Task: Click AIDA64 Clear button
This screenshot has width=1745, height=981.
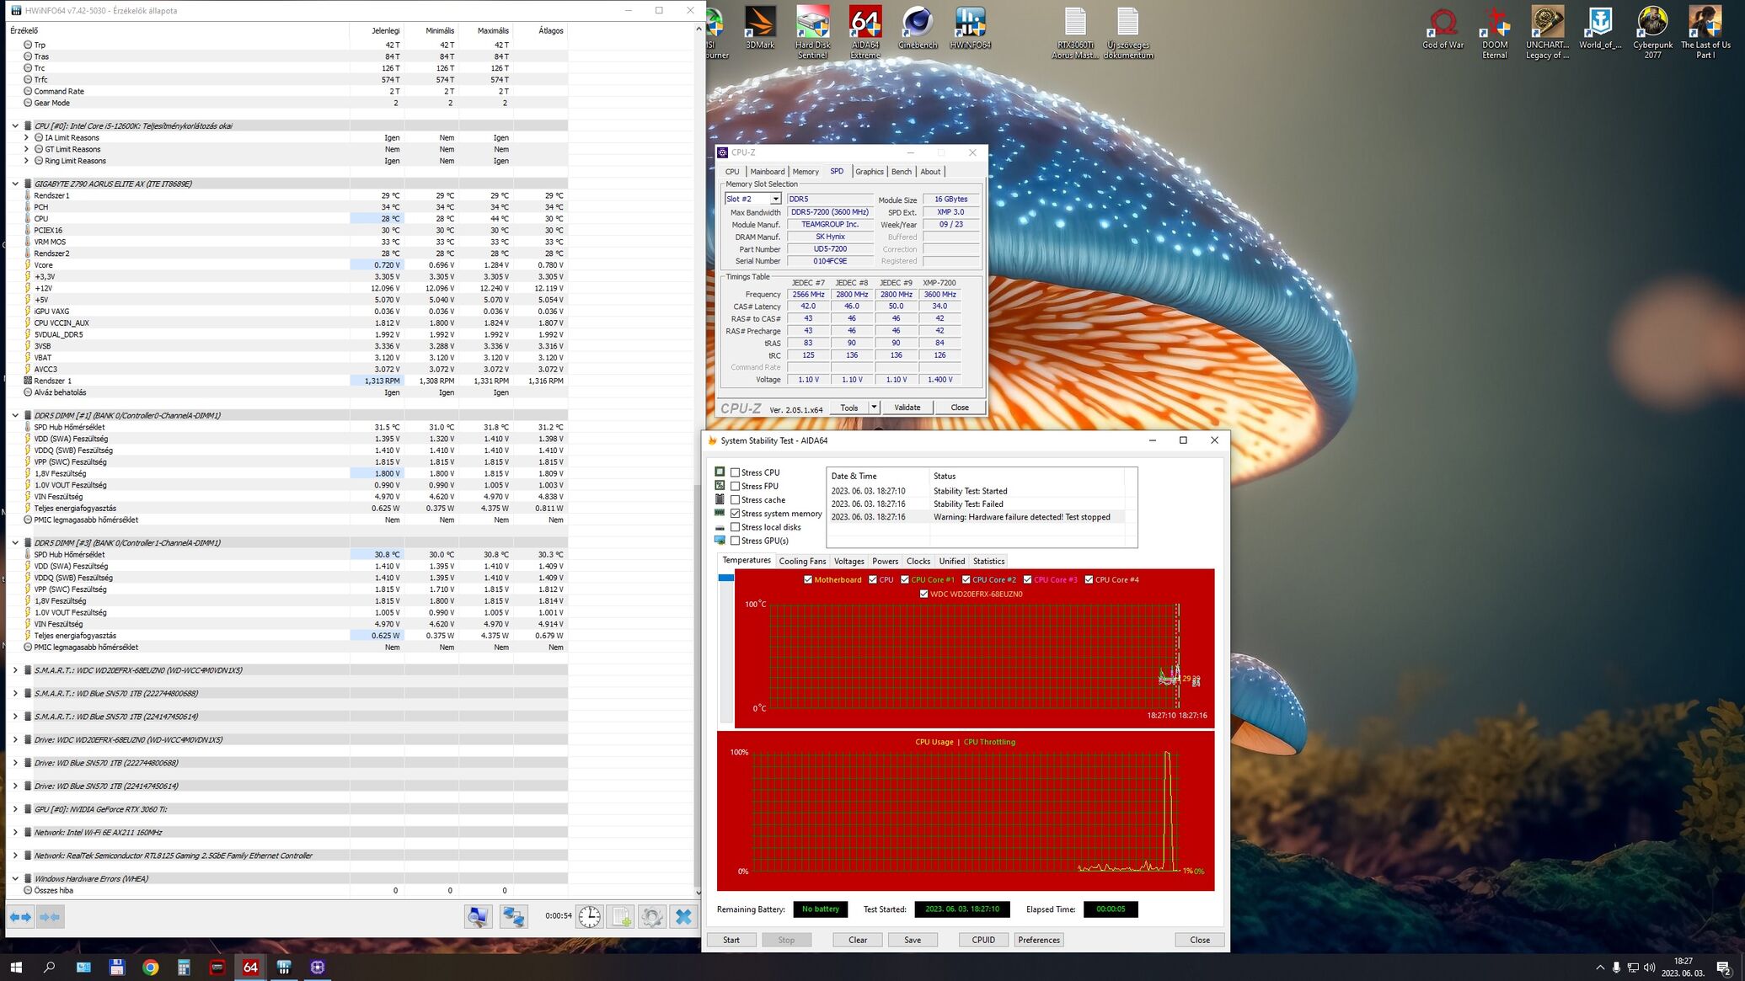Action: click(858, 940)
